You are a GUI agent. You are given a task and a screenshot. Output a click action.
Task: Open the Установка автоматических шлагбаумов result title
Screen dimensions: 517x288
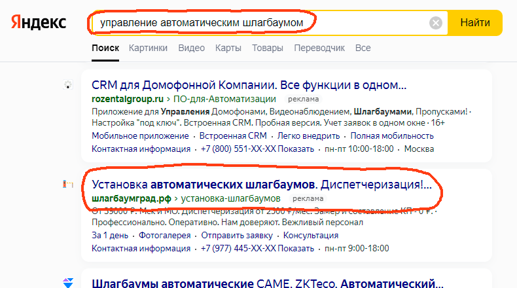(x=262, y=185)
